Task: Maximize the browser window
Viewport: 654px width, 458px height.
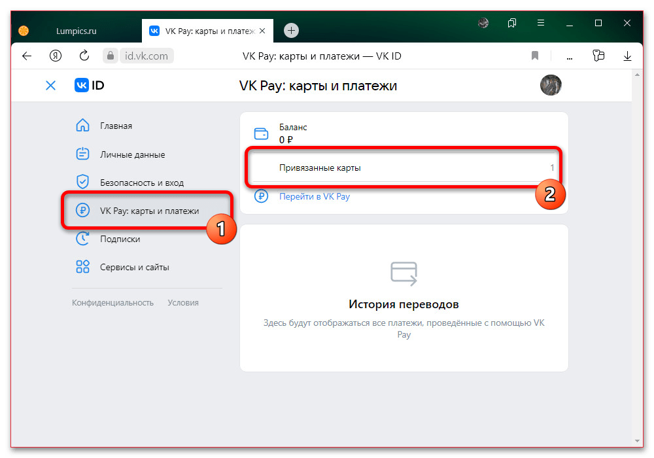Action: pos(598,23)
